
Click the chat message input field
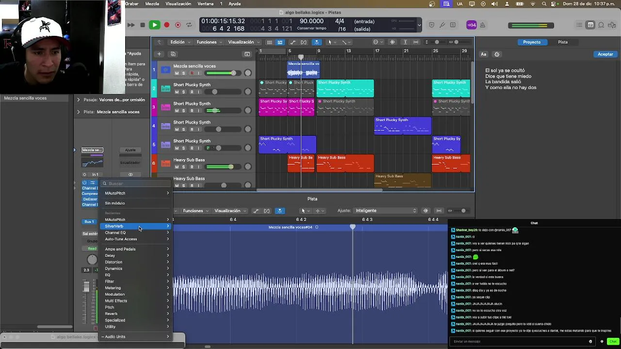(x=523, y=341)
